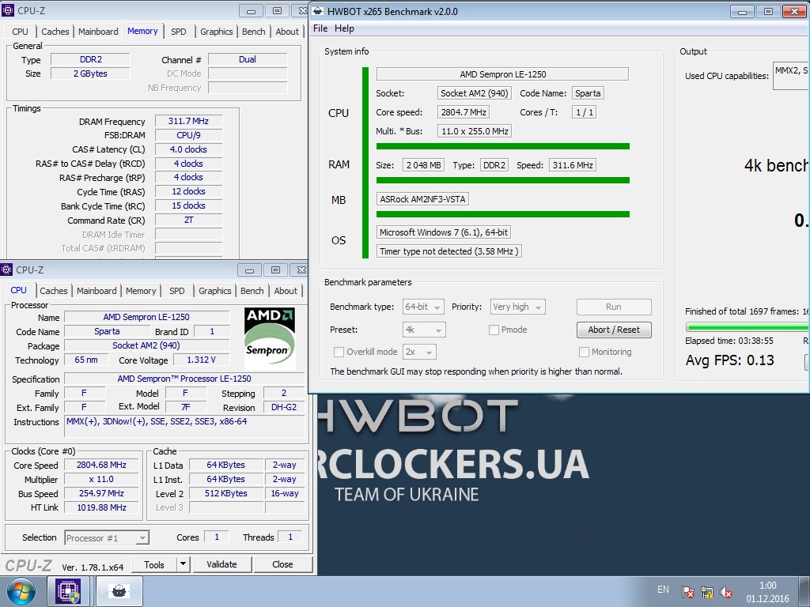Click the muted volume tray icon
The width and height of the screenshot is (810, 607).
(726, 592)
